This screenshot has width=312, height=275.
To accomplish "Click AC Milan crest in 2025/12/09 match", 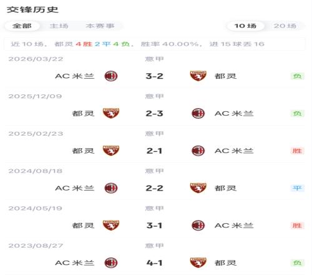I will [198, 113].
